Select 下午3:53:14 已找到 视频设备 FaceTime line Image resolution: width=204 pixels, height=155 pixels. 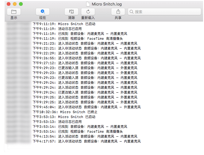click(x=78, y=131)
